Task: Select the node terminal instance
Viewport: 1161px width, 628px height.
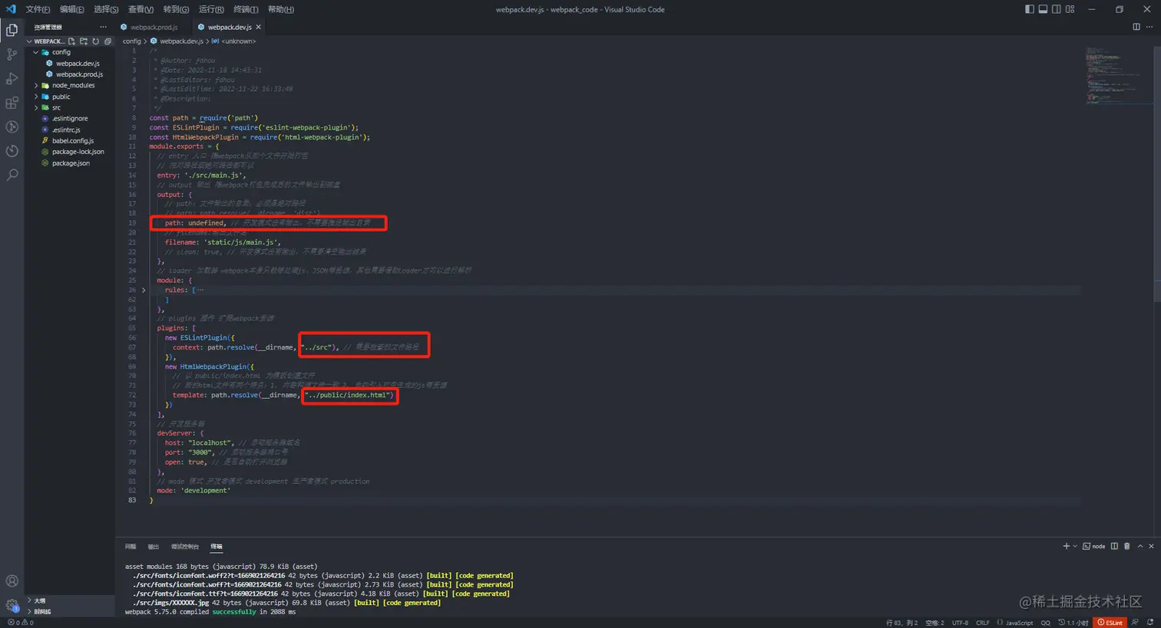Action: (x=1094, y=546)
